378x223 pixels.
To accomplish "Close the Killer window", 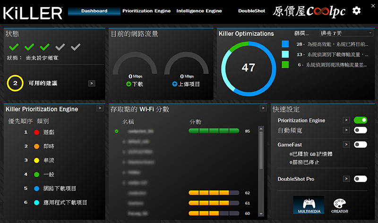I will point(373,6).
